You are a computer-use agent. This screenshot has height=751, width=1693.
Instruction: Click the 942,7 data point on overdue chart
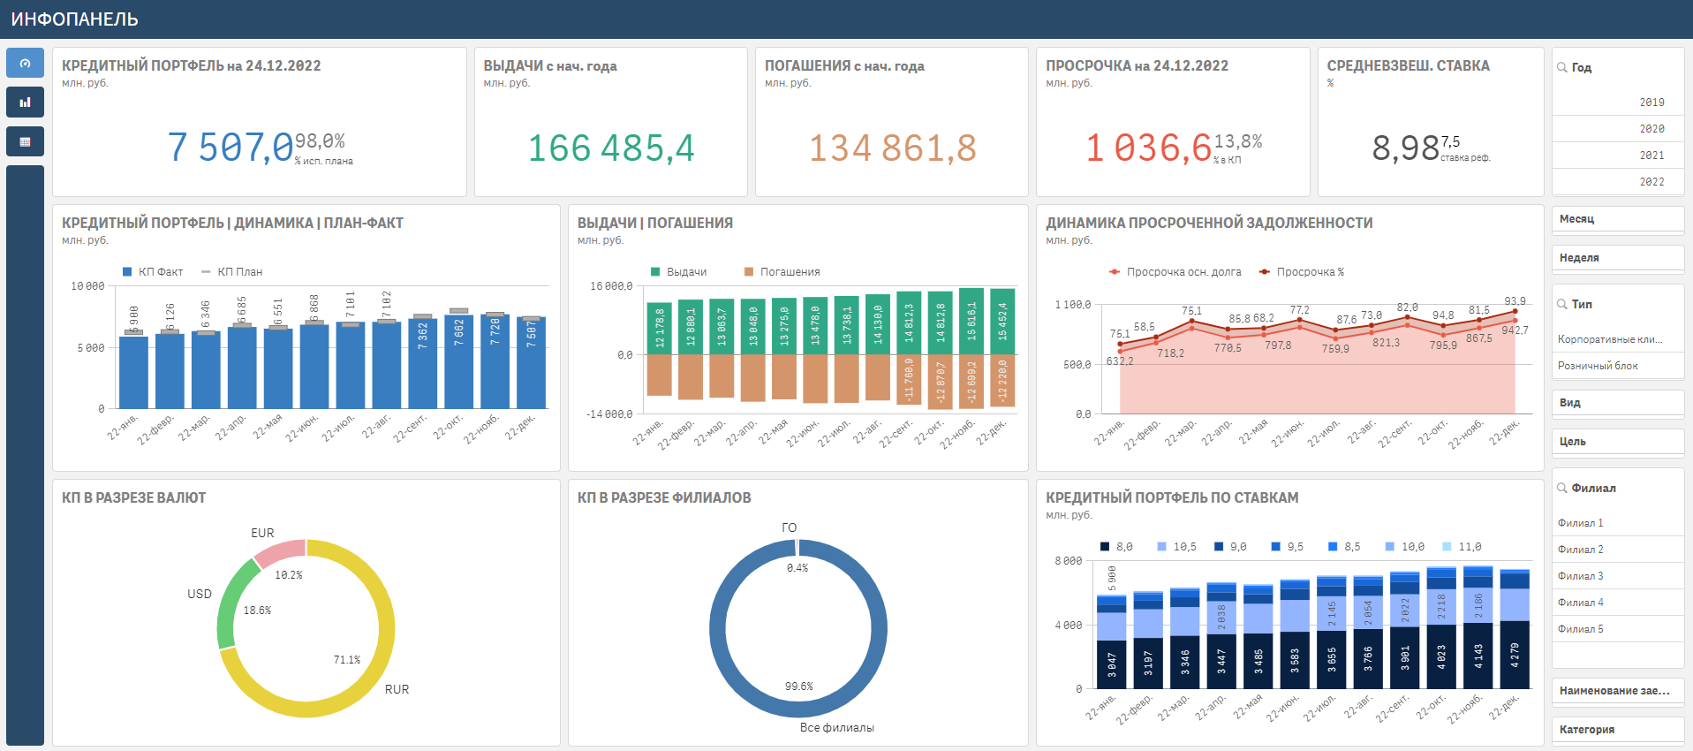1515,320
